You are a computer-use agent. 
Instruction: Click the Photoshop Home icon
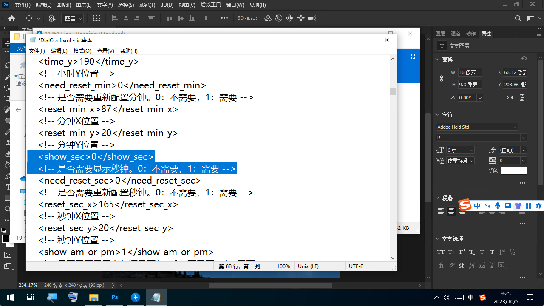point(12,18)
